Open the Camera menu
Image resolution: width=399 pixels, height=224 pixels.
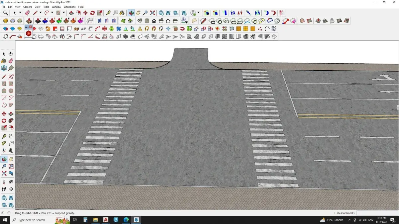pos(28,7)
